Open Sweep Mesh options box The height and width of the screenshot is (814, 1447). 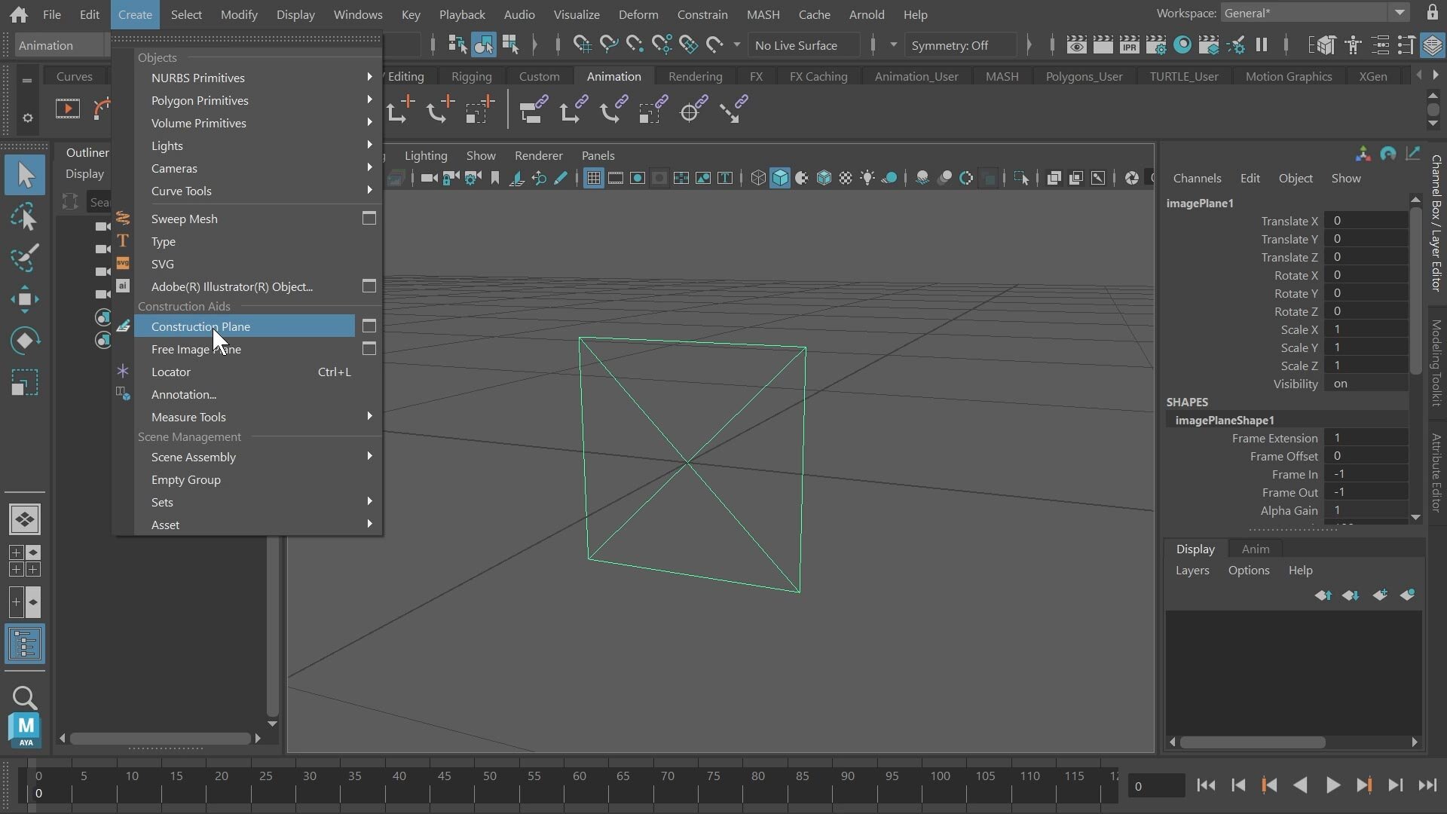369,219
